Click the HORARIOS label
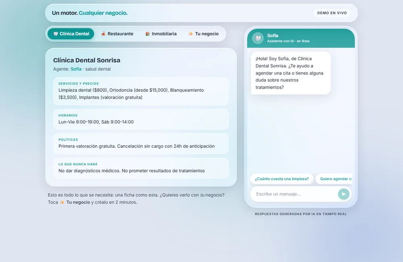This screenshot has width=403, height=262. [x=68, y=115]
